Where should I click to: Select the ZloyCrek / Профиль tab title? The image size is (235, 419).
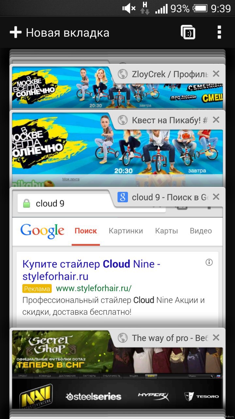(x=170, y=74)
